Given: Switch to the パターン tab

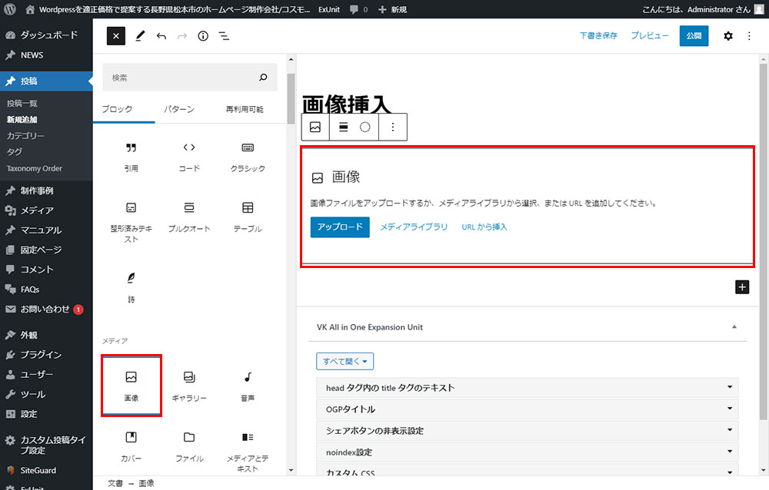Looking at the screenshot, I should (x=179, y=109).
